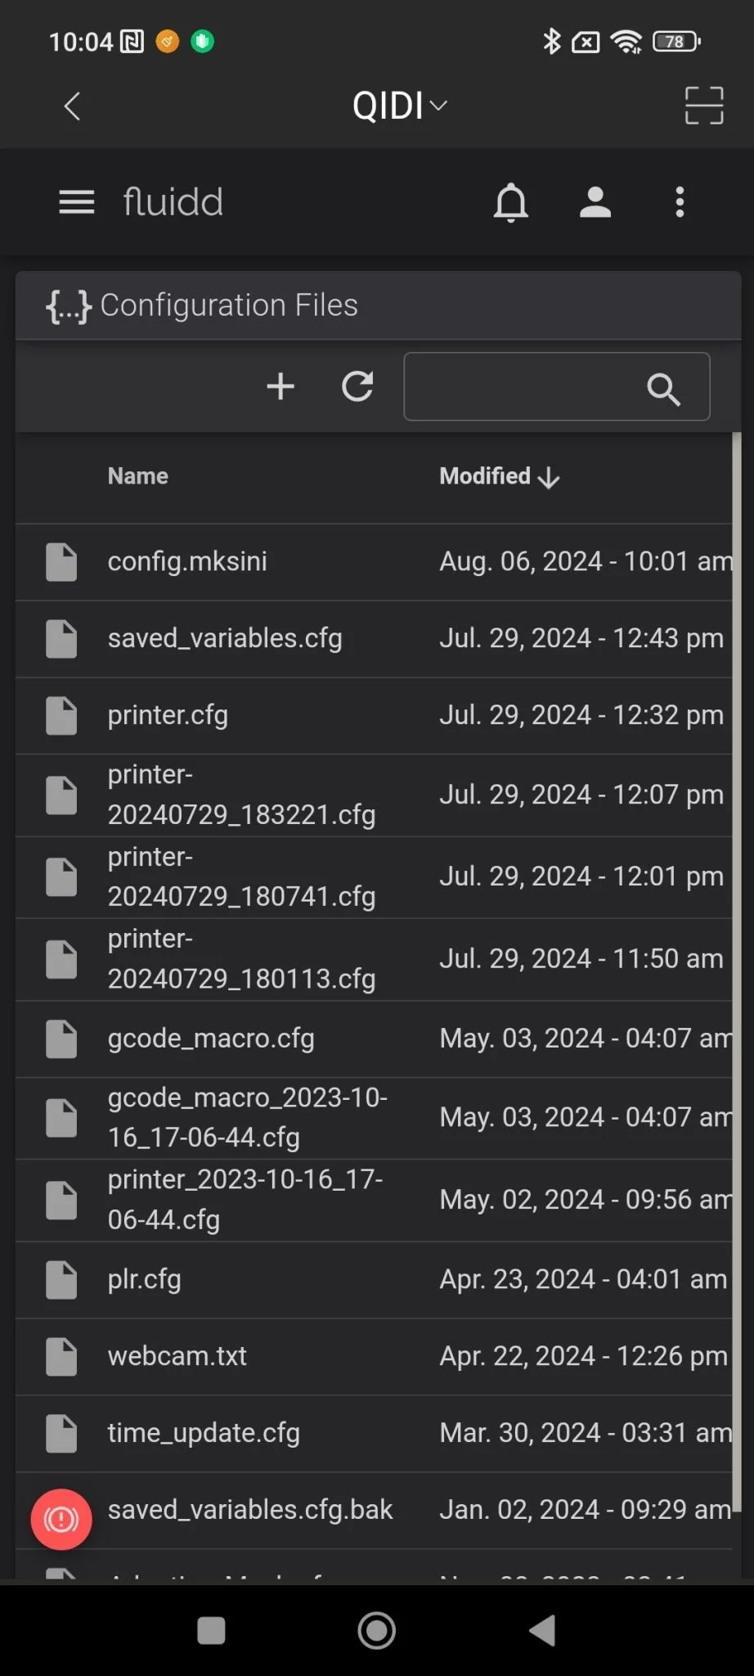Expand the QIDI device dropdown
This screenshot has height=1676, width=754.
(400, 106)
